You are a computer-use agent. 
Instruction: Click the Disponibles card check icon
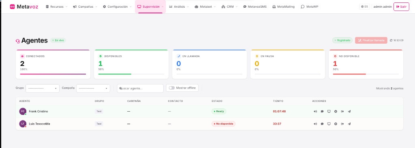click(x=101, y=56)
